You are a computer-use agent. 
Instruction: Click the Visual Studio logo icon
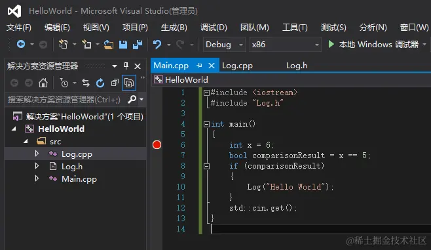point(14,11)
